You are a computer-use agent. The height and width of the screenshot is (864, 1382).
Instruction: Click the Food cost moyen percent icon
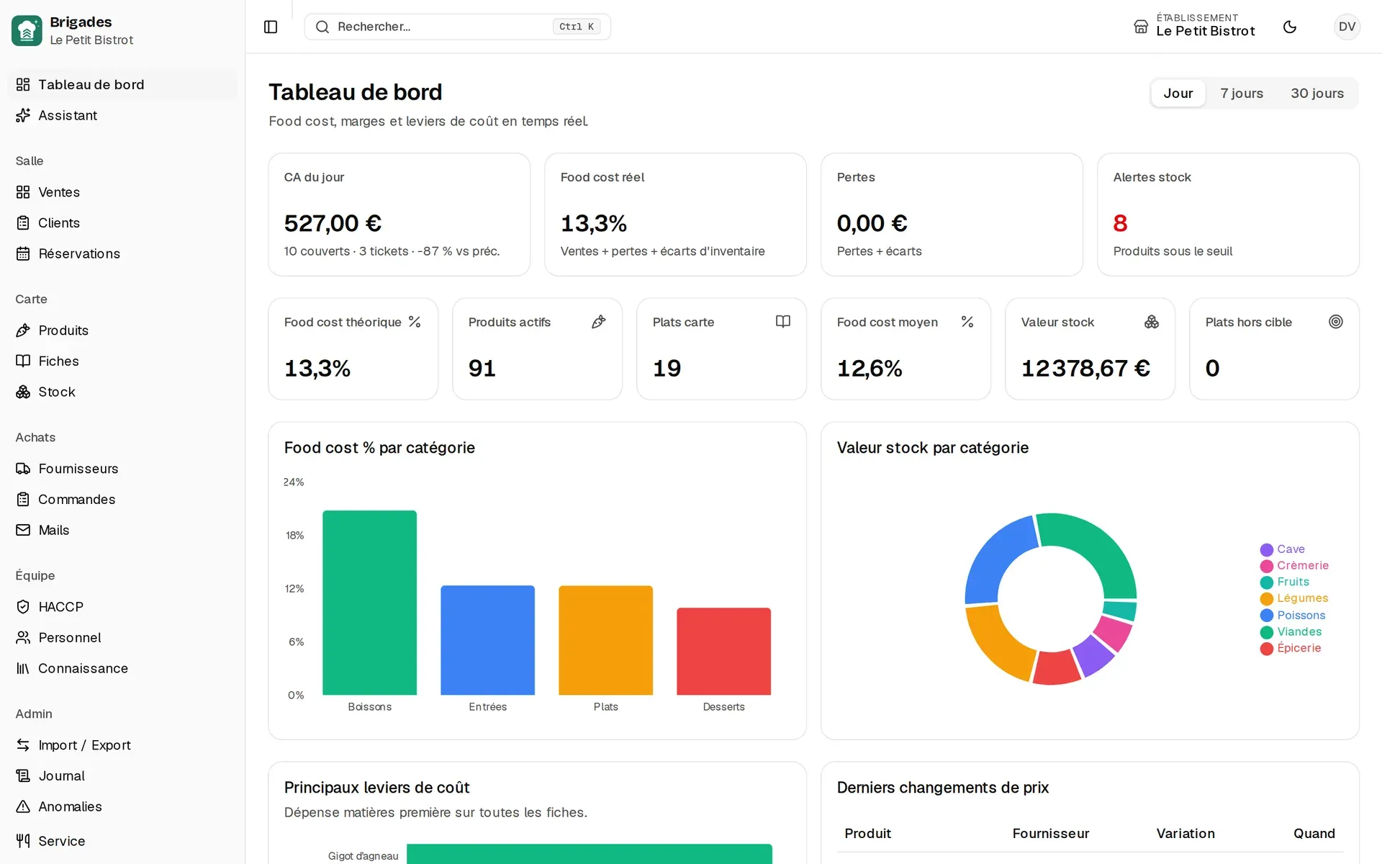click(x=967, y=322)
